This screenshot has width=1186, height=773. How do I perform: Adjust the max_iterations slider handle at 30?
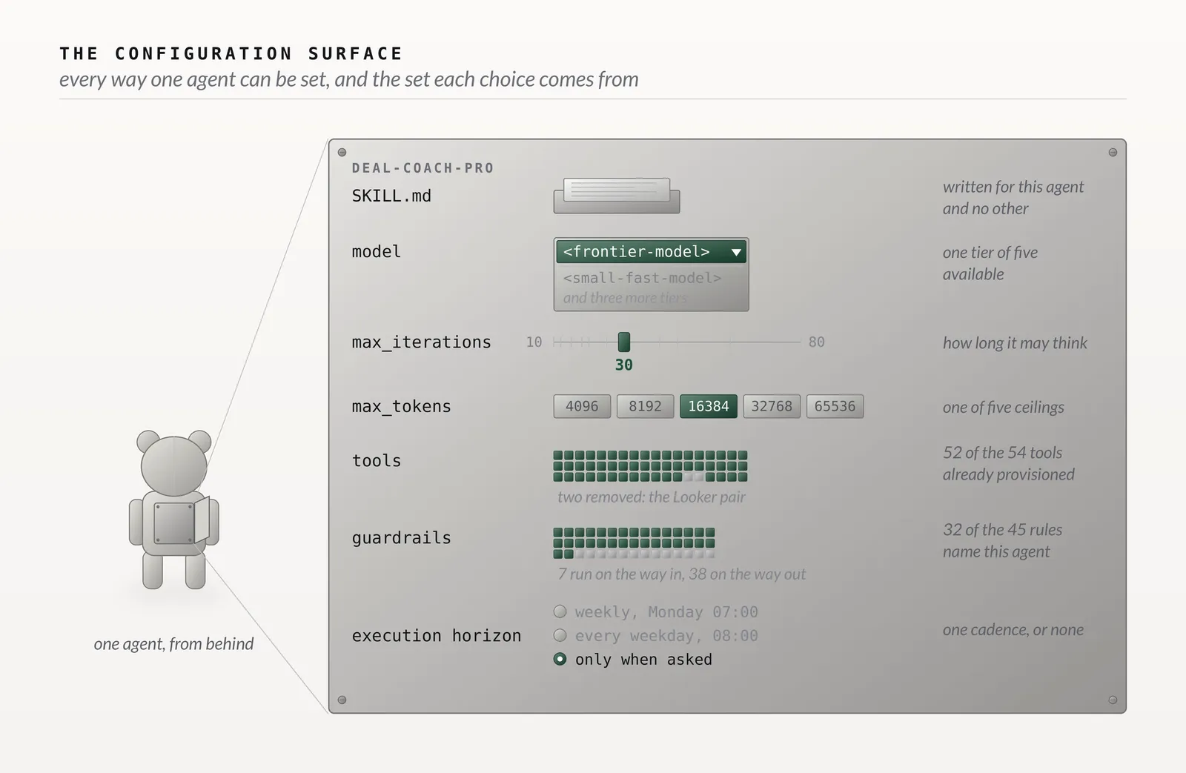tap(624, 342)
